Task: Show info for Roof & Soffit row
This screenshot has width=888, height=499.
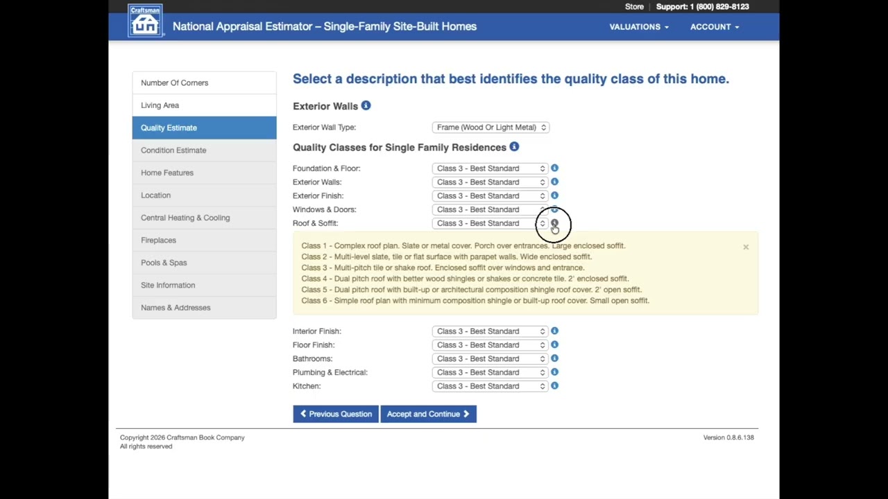Action: [554, 223]
